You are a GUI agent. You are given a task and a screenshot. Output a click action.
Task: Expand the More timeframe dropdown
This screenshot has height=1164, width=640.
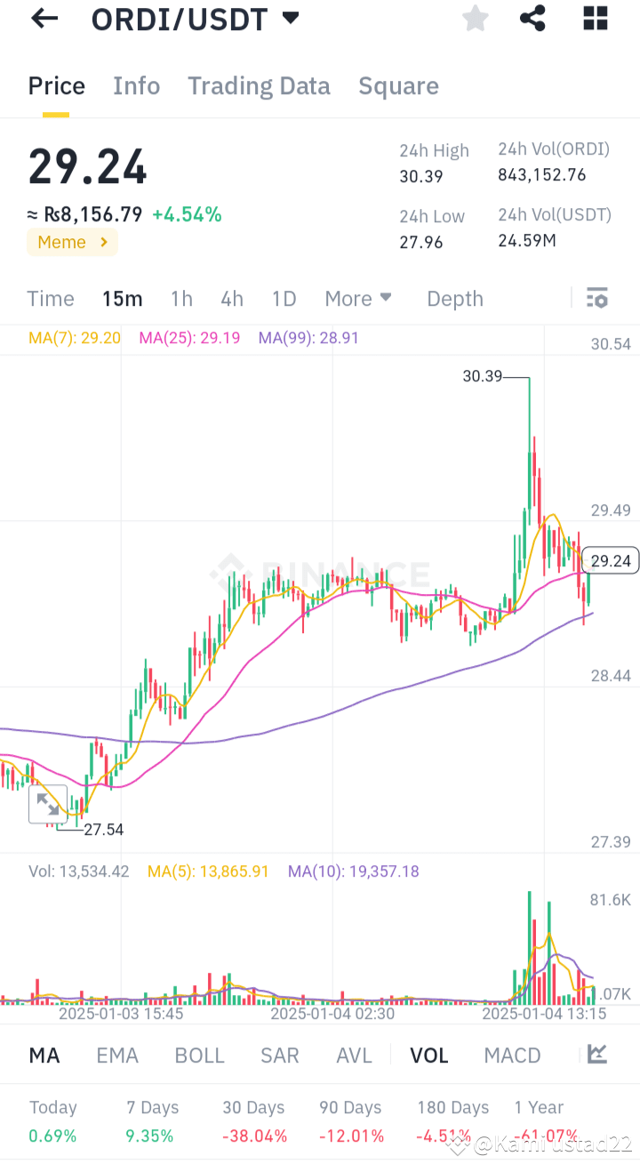point(358,298)
